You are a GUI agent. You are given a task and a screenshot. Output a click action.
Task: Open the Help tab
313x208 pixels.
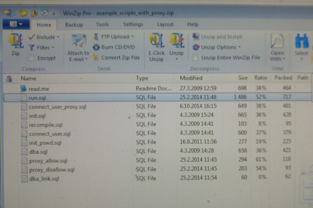[x=193, y=24]
